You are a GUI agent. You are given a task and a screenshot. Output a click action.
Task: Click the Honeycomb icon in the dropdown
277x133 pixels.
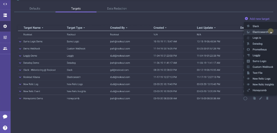pyautogui.click(x=248, y=90)
